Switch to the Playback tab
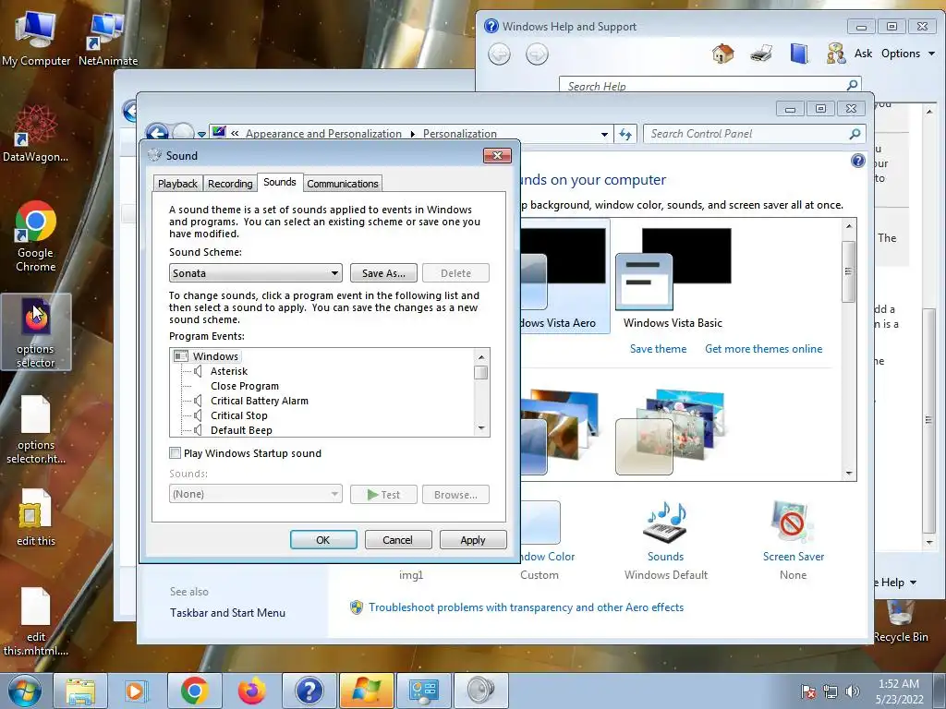This screenshot has width=946, height=709. click(x=177, y=184)
